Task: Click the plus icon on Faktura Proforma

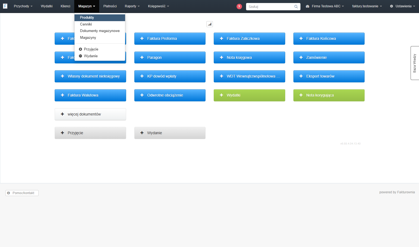Action: click(x=142, y=39)
